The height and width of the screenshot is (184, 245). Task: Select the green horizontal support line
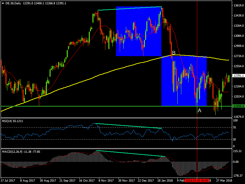(x=92, y=106)
